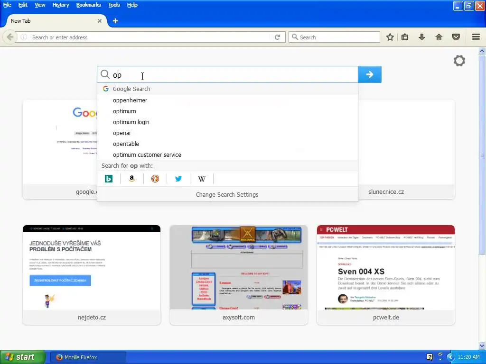Search for op with Bing
This screenshot has height=364, width=486.
109,179
